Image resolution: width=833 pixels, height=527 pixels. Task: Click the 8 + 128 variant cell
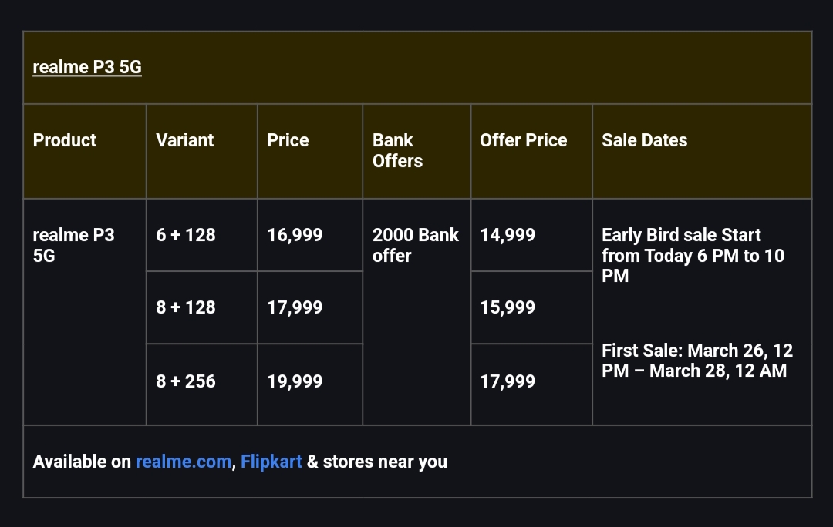tap(186, 307)
